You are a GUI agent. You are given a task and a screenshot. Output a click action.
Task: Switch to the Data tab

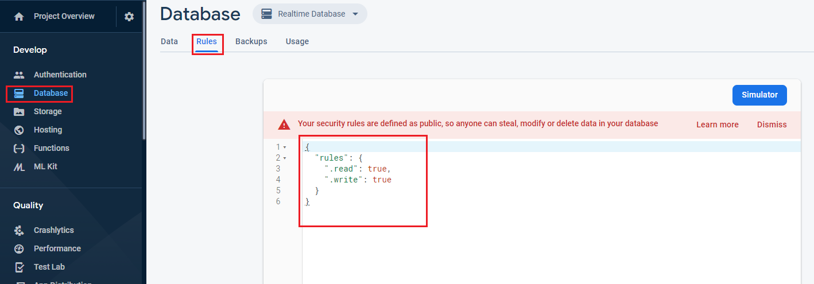(x=169, y=41)
